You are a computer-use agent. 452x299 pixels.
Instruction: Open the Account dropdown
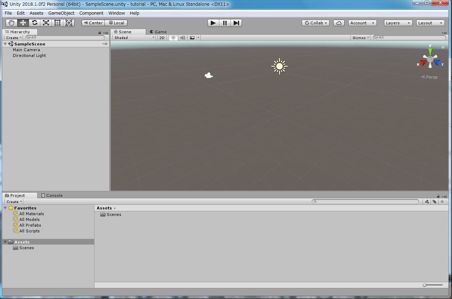(x=362, y=23)
